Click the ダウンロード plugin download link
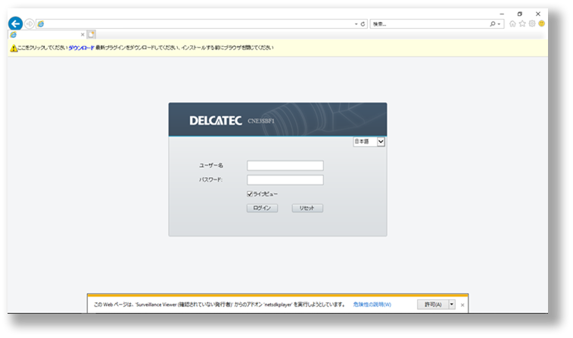 click(x=81, y=48)
